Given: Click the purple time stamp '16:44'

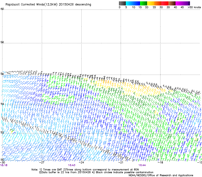Looking at the screenshot, I should tap(142, 165).
